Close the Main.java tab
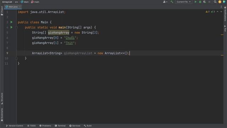 tap(20, 7)
